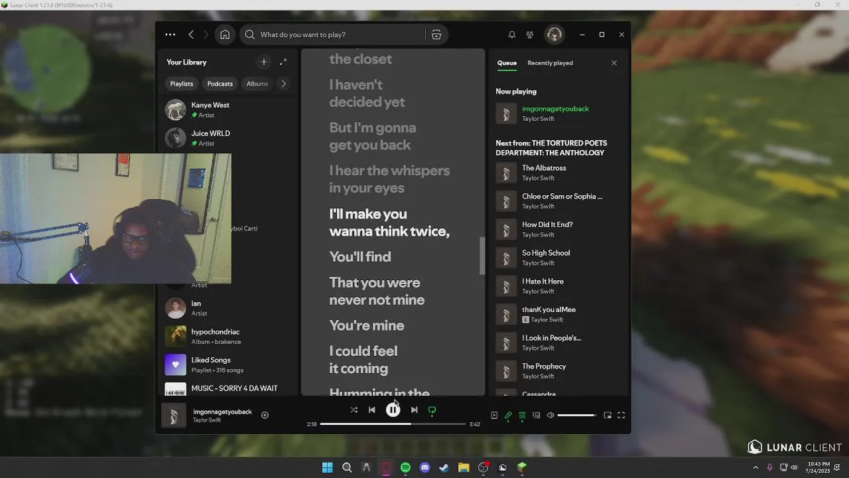
Task: Open the user profile avatar menu
Action: pos(554,35)
